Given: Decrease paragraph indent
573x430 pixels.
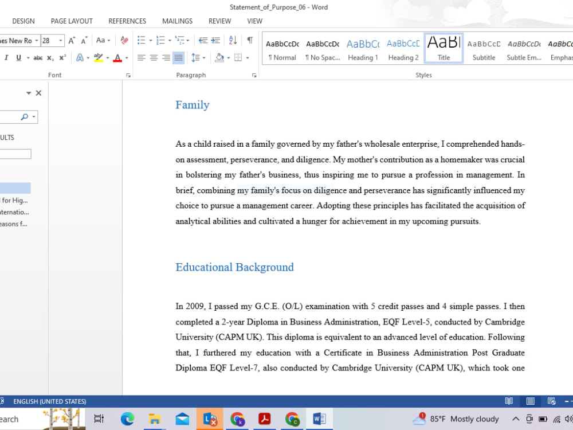Looking at the screenshot, I should 203,40.
